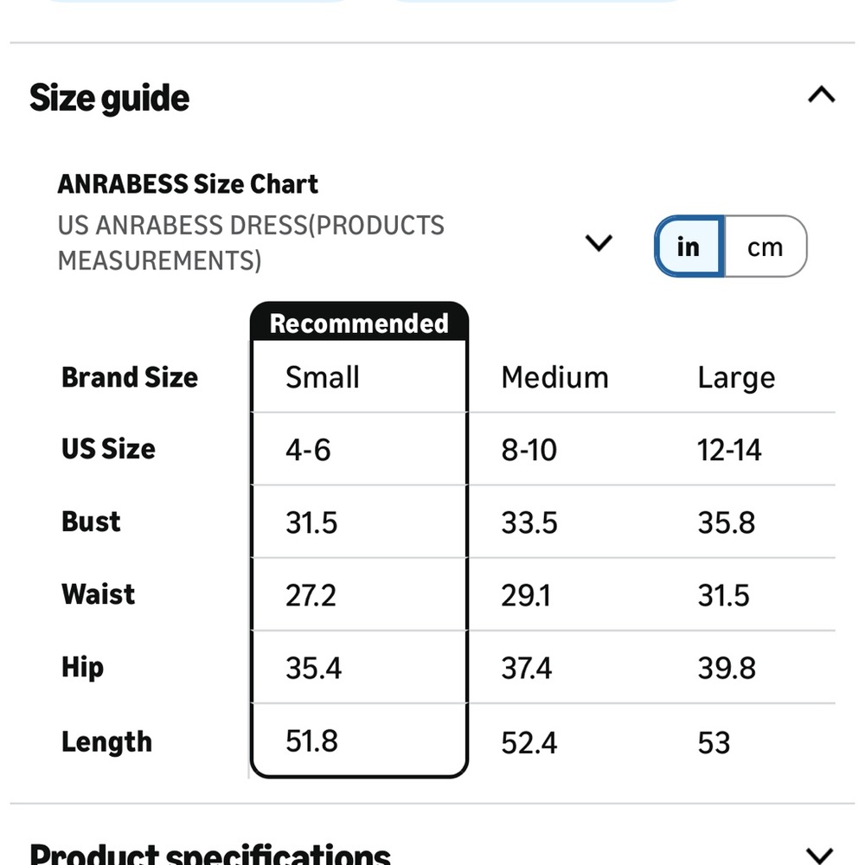
Task: Click the ANRABESS Size Chart title
Action: (x=188, y=184)
